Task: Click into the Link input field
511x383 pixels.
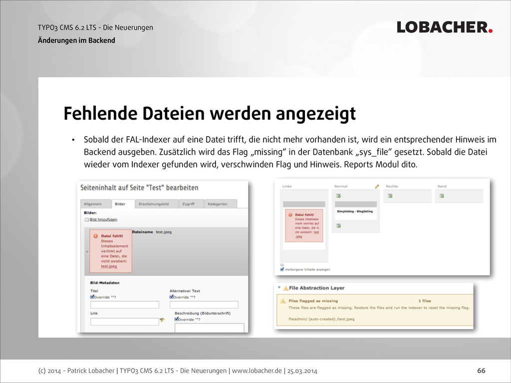Action: 124,322
